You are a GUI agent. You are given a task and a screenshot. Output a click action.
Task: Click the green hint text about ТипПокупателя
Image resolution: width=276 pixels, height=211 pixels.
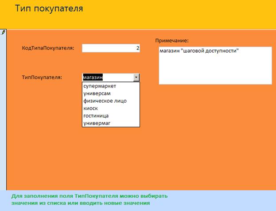point(89,199)
